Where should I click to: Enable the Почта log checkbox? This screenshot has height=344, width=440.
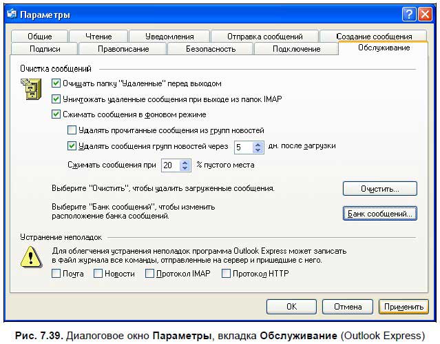point(56,274)
